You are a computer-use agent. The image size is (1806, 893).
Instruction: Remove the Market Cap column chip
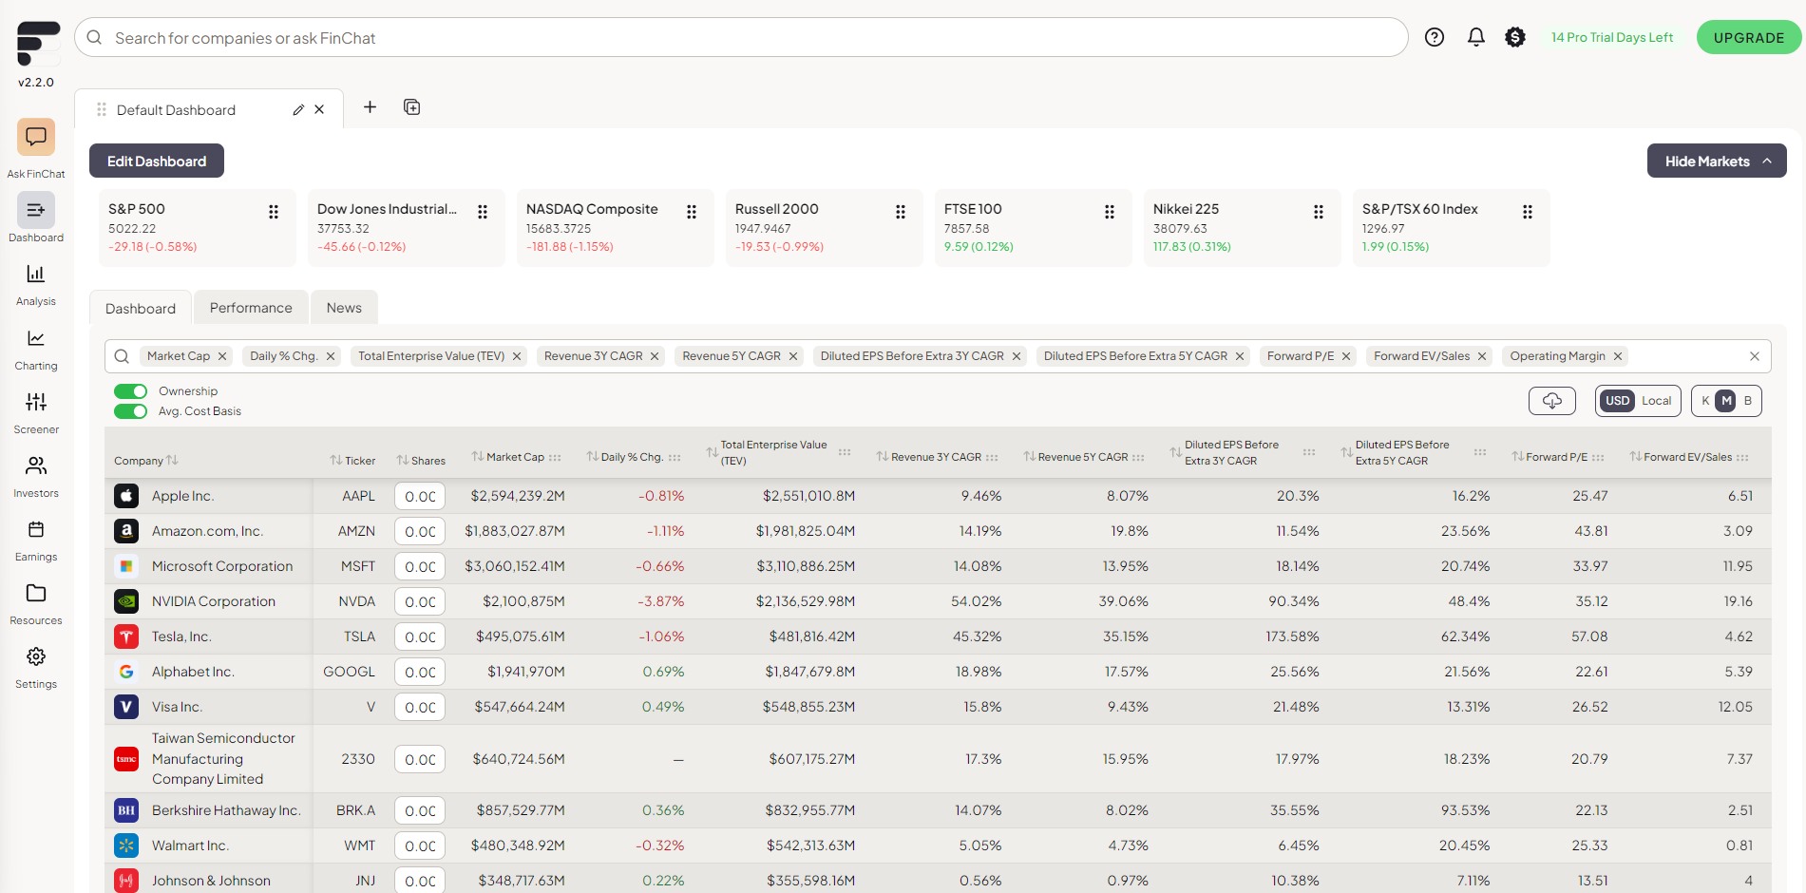coord(222,356)
